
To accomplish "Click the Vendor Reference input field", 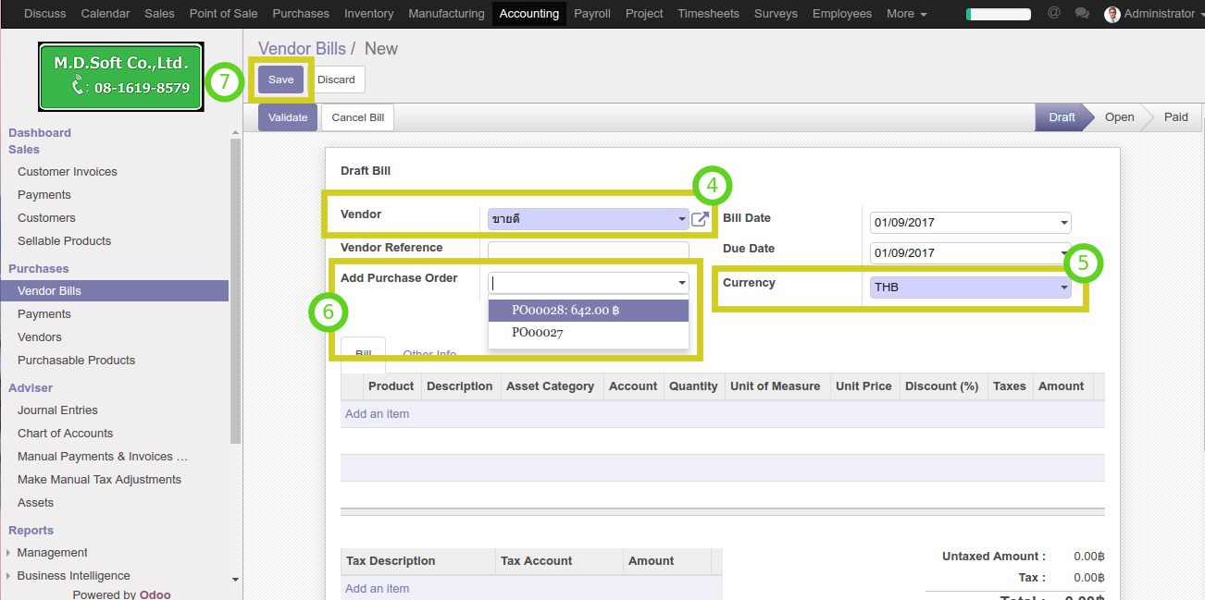I will coord(588,250).
